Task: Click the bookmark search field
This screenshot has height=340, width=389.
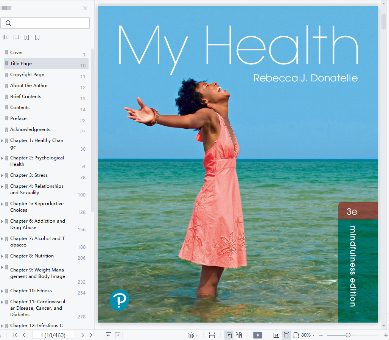Action: [45, 23]
